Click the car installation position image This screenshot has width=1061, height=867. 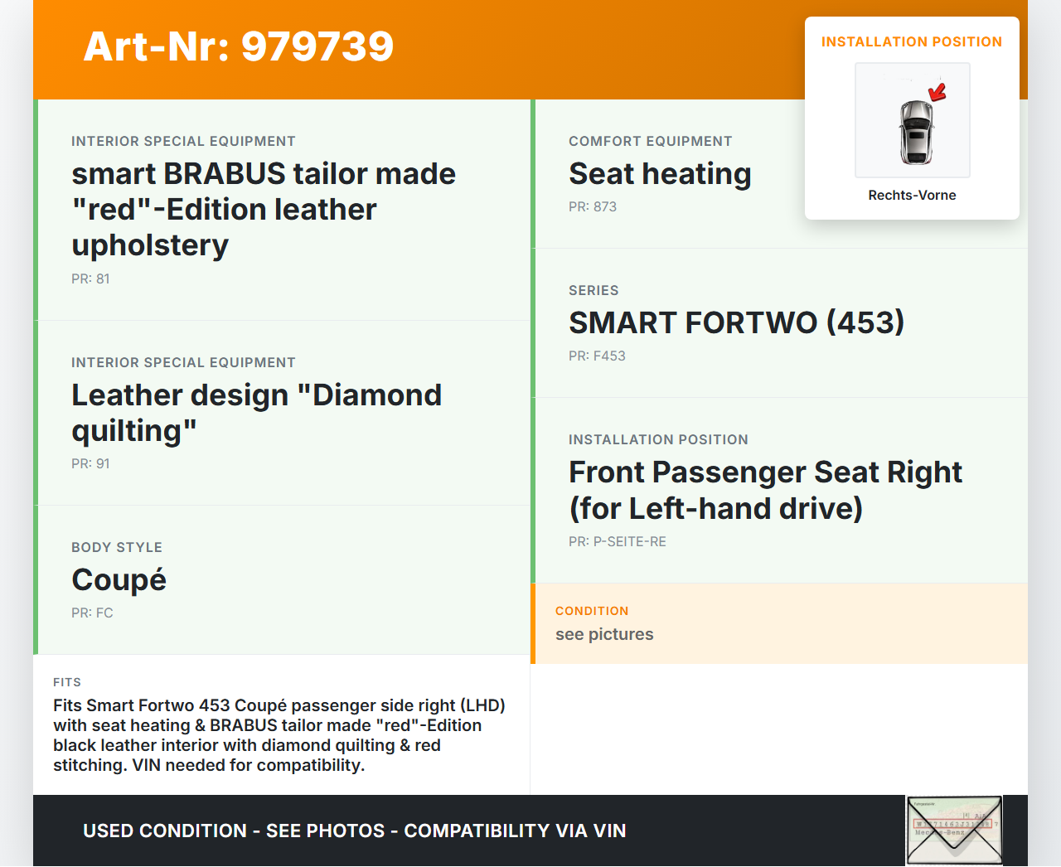pos(912,120)
